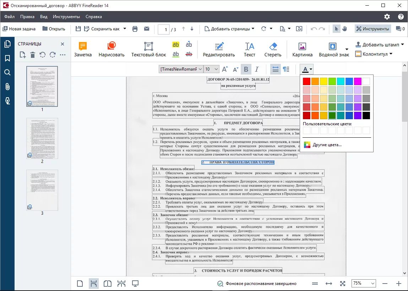Close the СТРАНИЦЫ panel
The image size is (408, 291).
62,44
